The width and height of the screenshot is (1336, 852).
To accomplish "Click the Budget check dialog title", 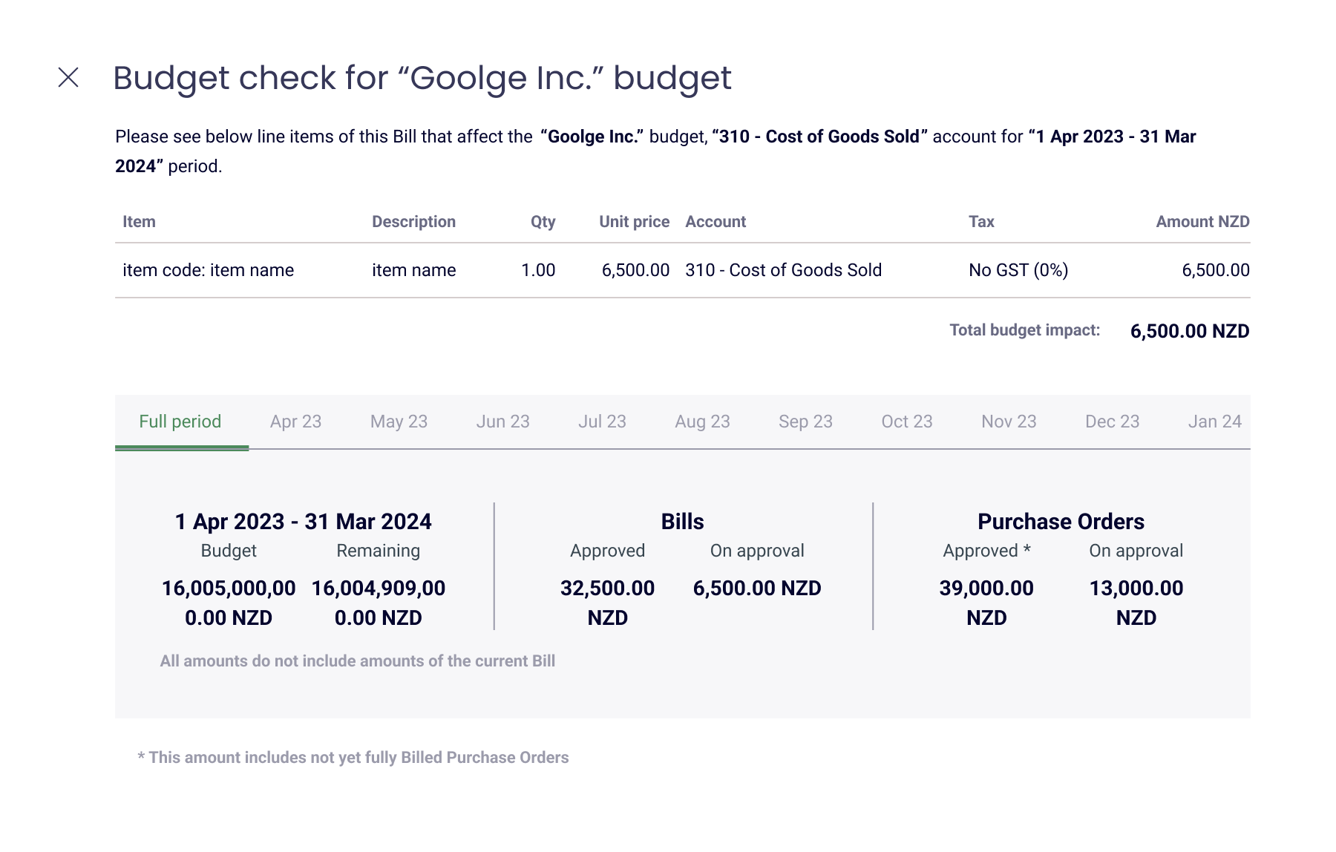I will pyautogui.click(x=422, y=78).
